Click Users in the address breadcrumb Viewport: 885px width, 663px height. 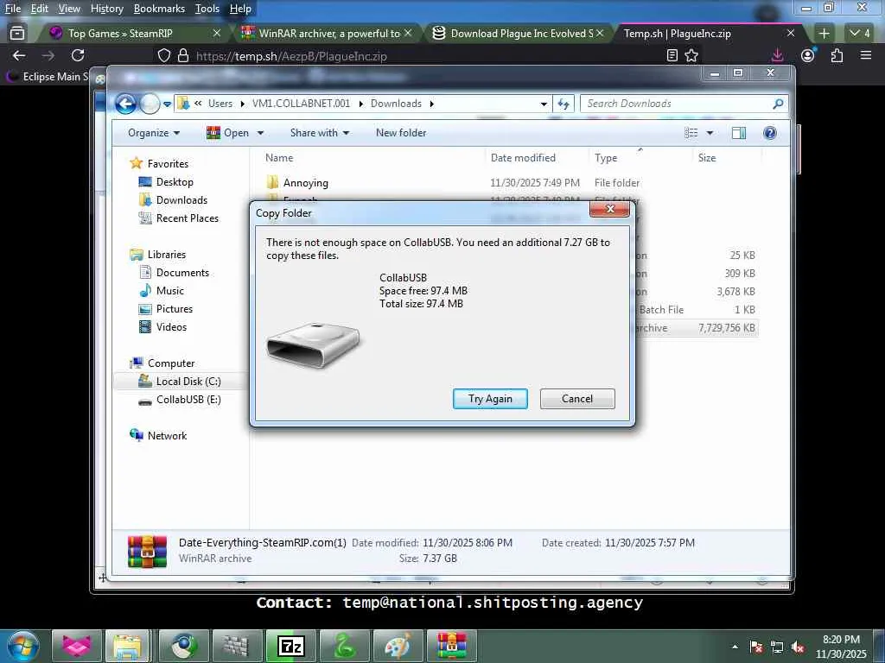click(220, 104)
